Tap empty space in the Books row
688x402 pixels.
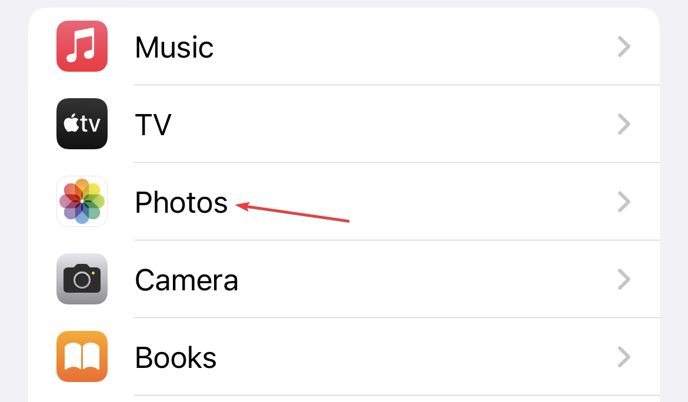coord(417,357)
